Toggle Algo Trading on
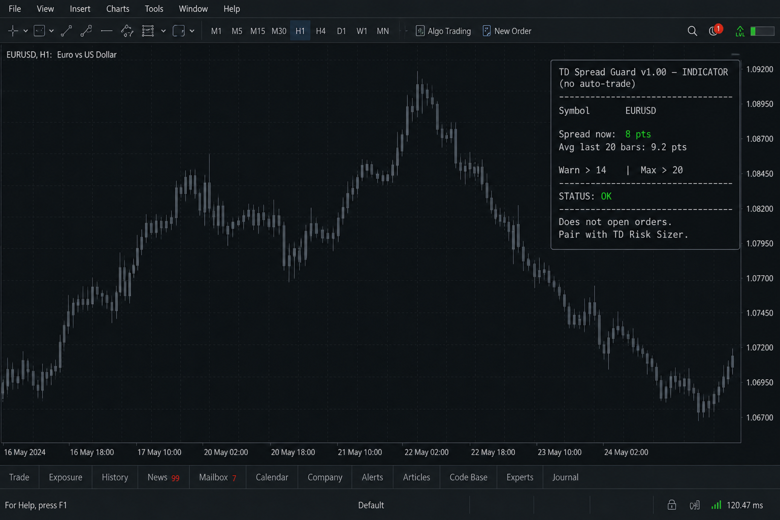The image size is (780, 520). pos(443,31)
